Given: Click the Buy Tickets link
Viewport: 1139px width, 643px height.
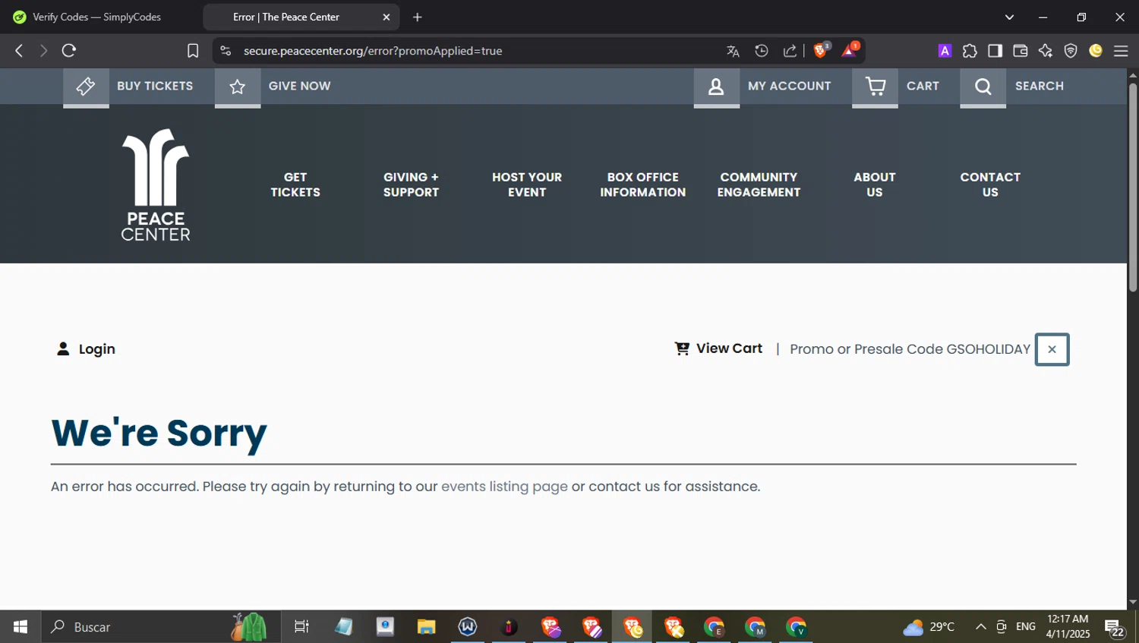Looking at the screenshot, I should pos(155,86).
